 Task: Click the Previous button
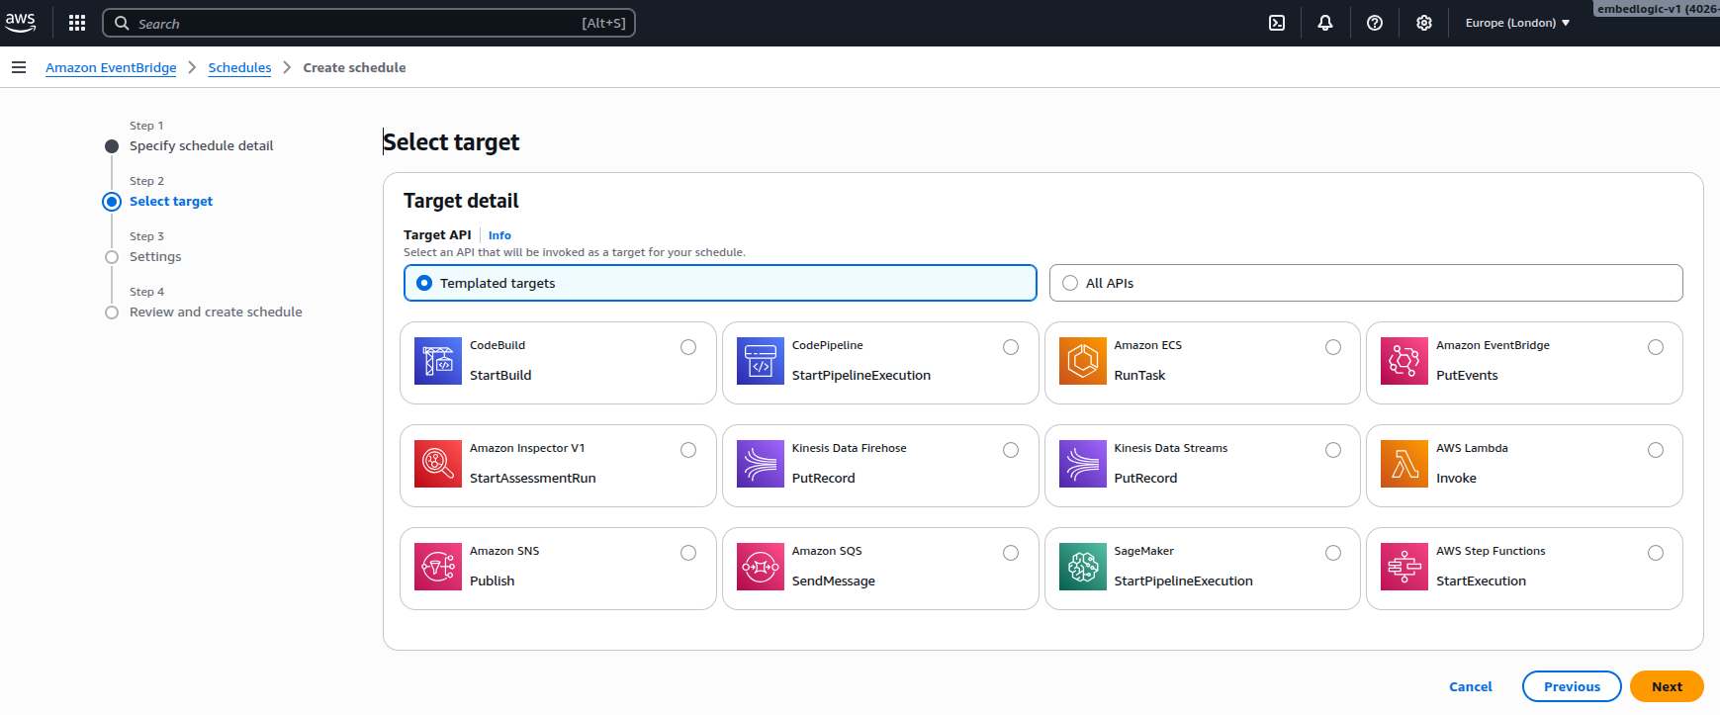[x=1571, y=686]
